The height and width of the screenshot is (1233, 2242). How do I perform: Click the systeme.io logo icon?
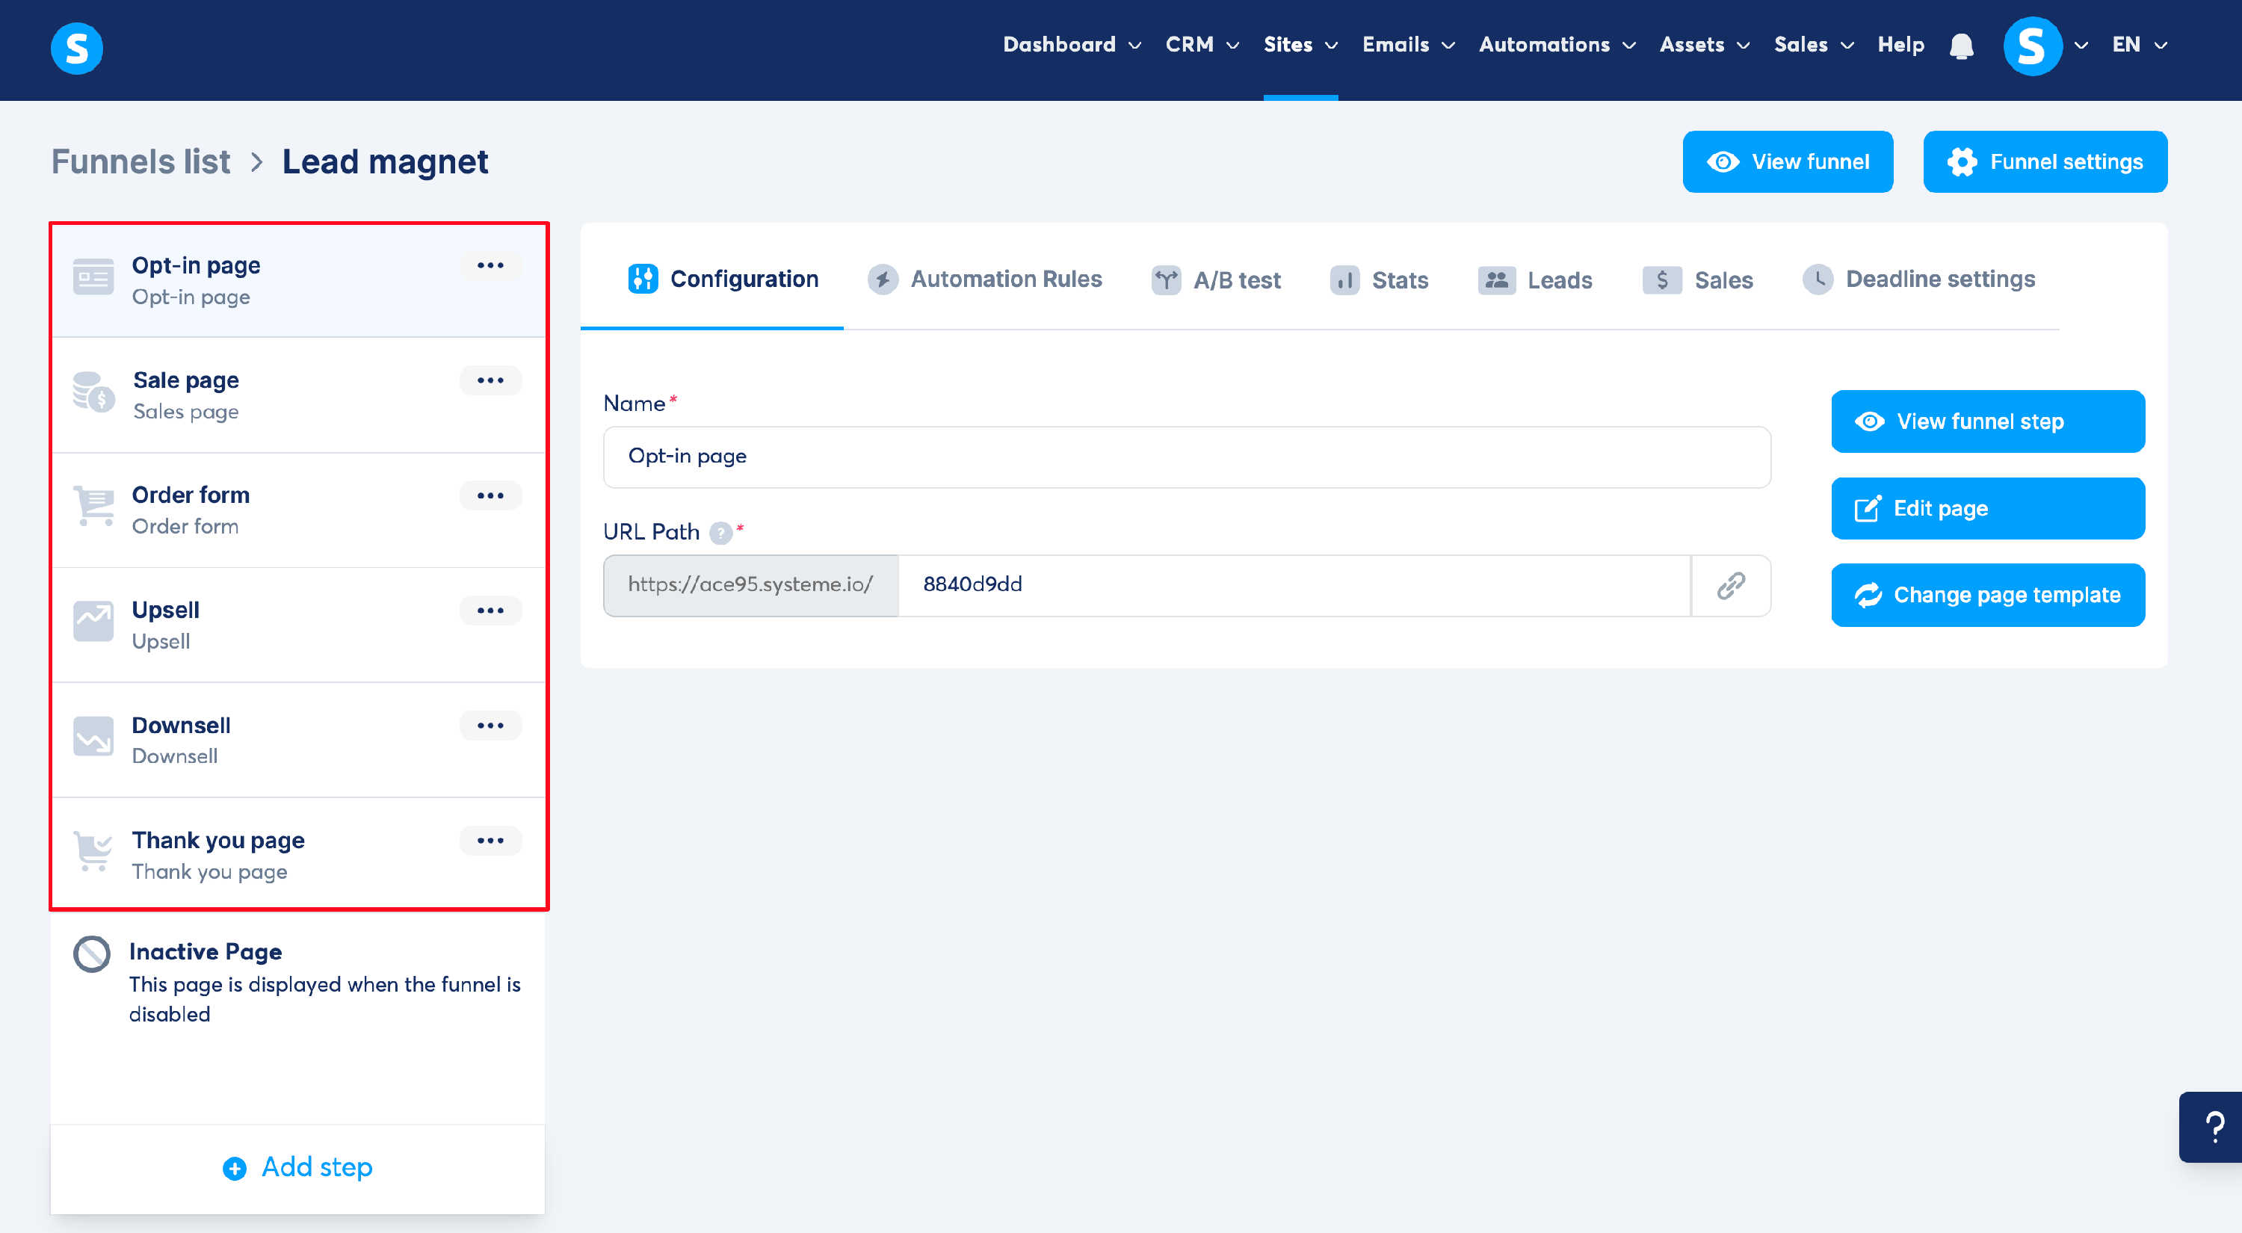(76, 48)
